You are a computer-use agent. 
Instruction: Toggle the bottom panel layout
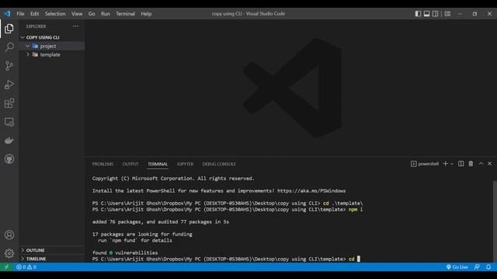[x=426, y=14]
